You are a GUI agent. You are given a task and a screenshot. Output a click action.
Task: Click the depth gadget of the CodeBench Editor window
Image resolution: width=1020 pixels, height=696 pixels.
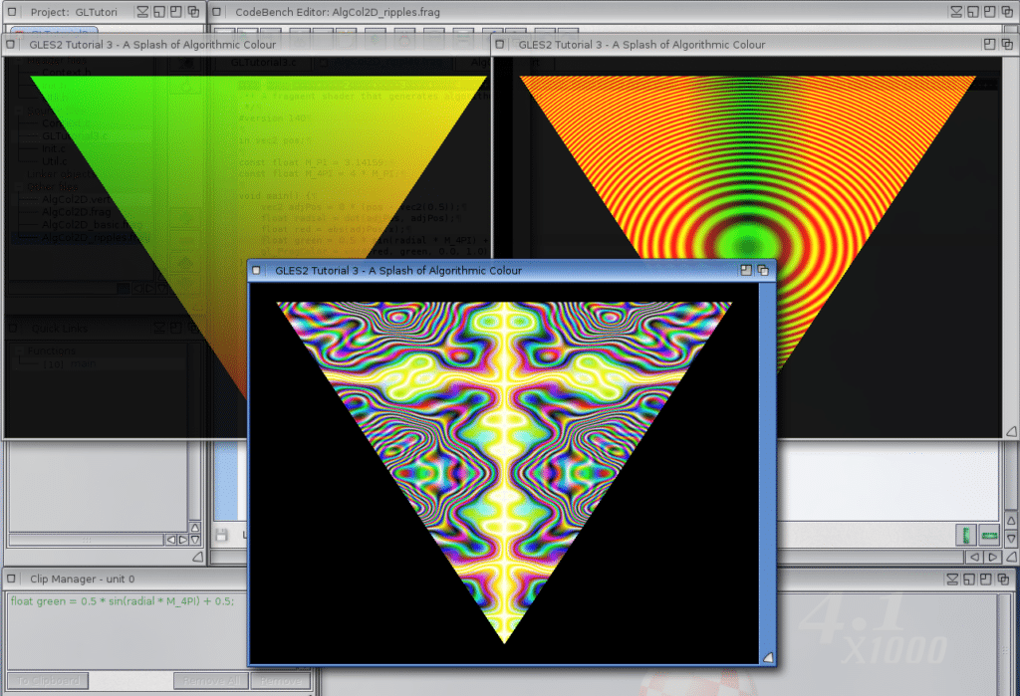click(x=1007, y=12)
